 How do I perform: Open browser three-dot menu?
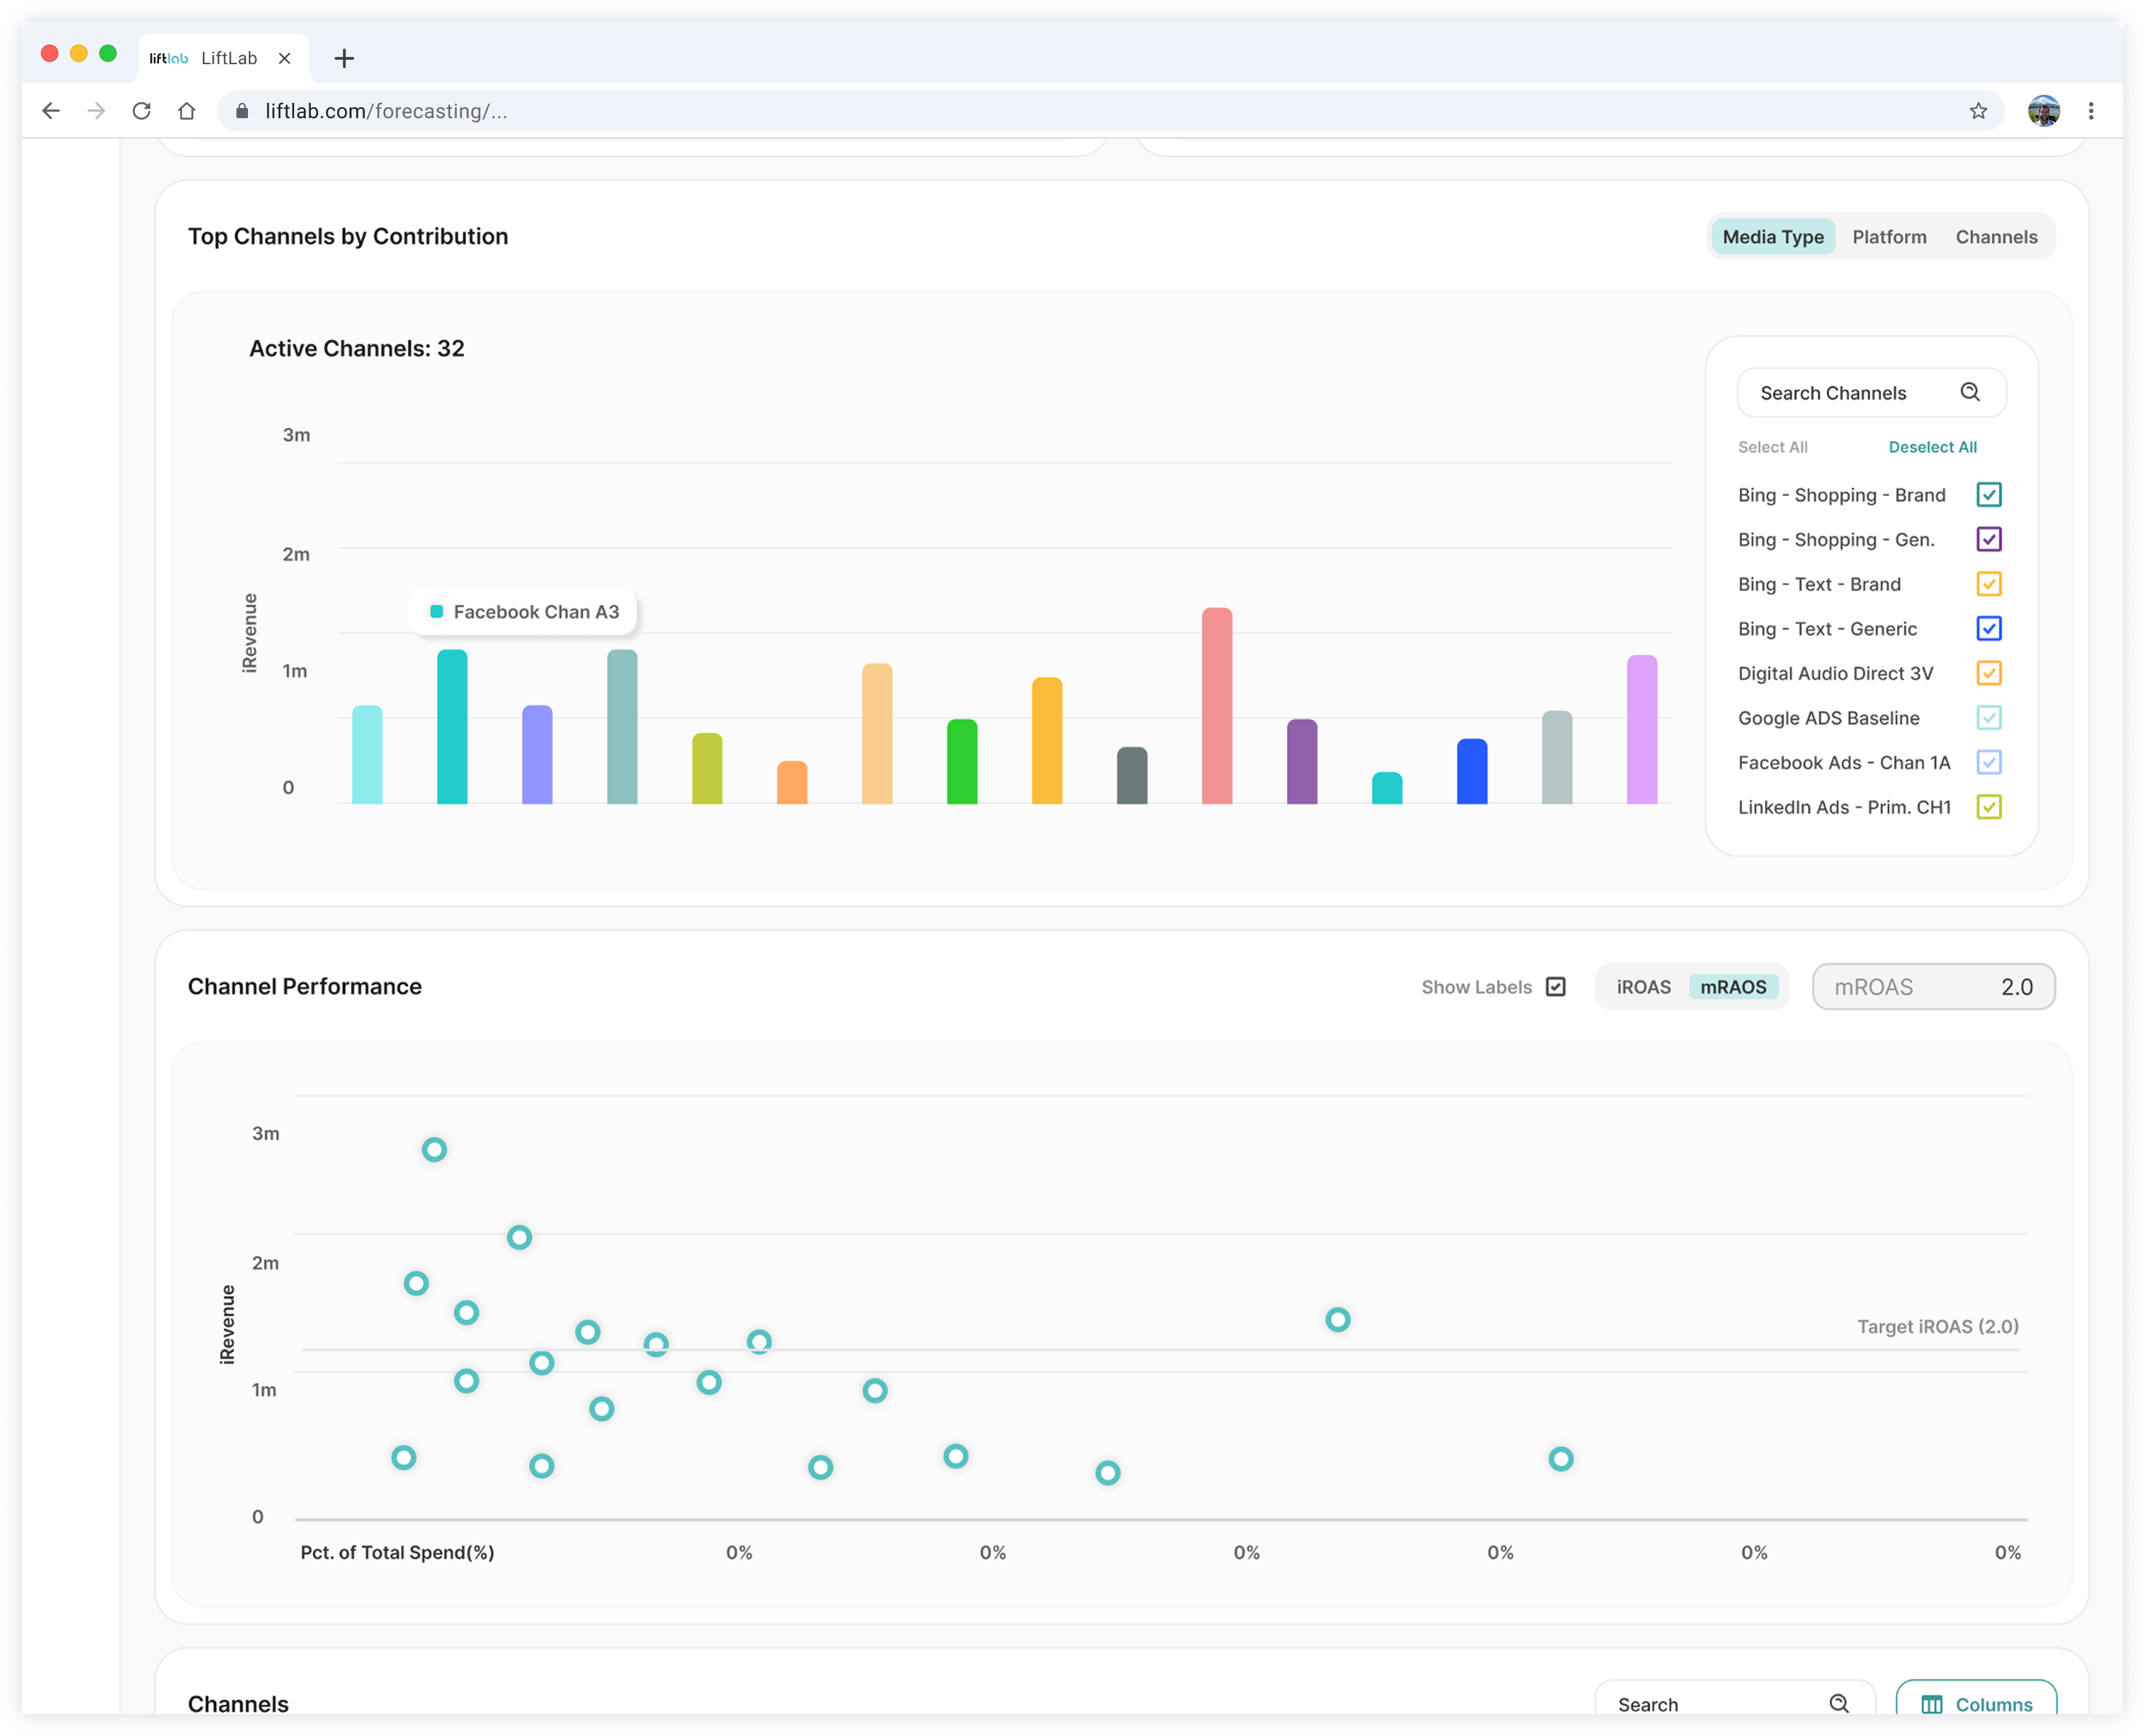tap(2091, 111)
